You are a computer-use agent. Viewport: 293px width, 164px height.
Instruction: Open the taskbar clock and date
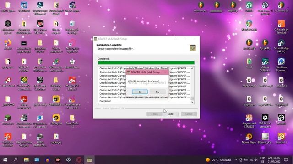click(x=274, y=160)
